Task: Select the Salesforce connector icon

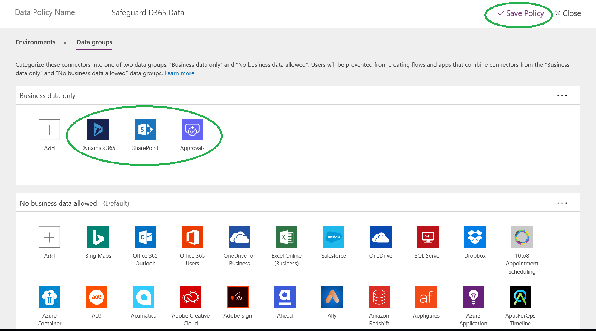Action: coord(334,237)
